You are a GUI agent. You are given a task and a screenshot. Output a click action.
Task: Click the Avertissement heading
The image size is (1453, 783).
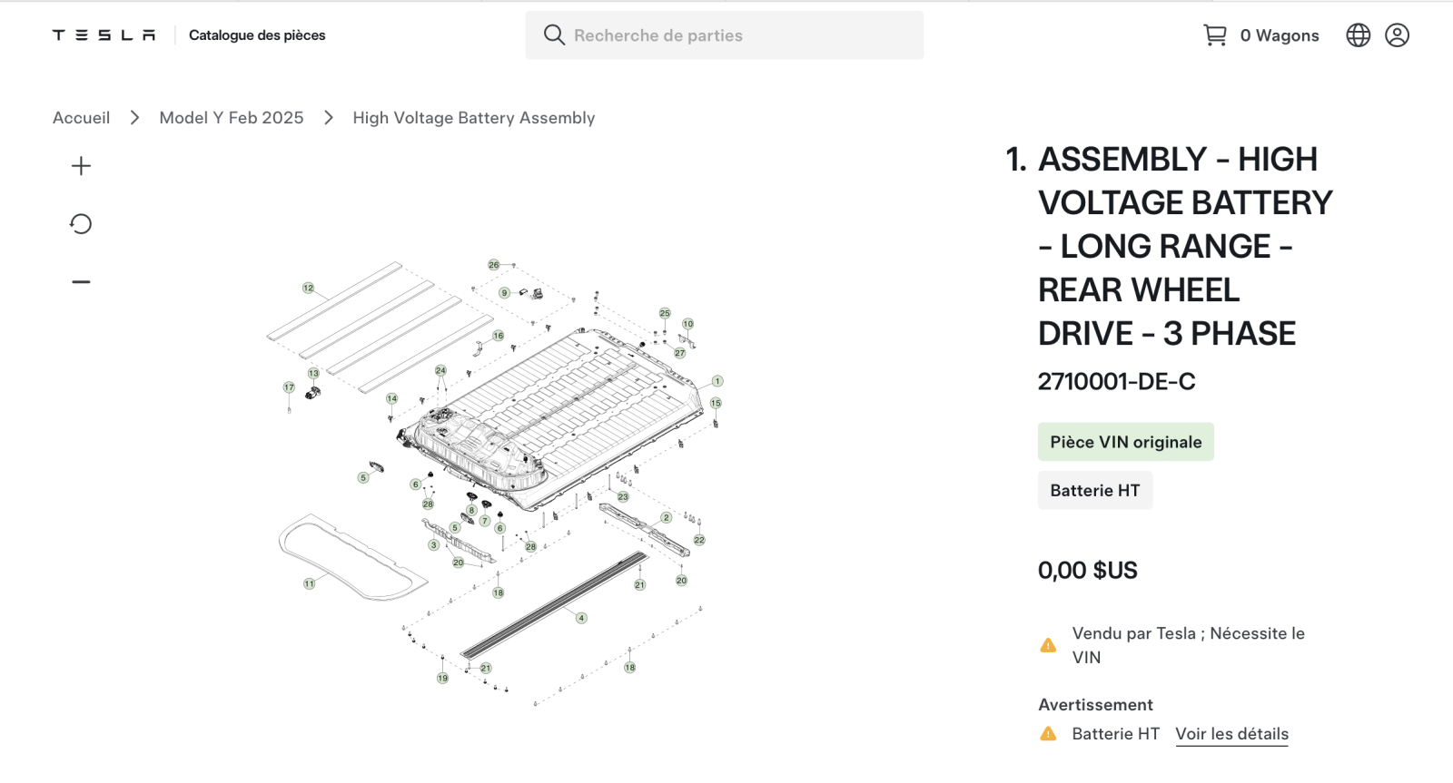click(1096, 705)
